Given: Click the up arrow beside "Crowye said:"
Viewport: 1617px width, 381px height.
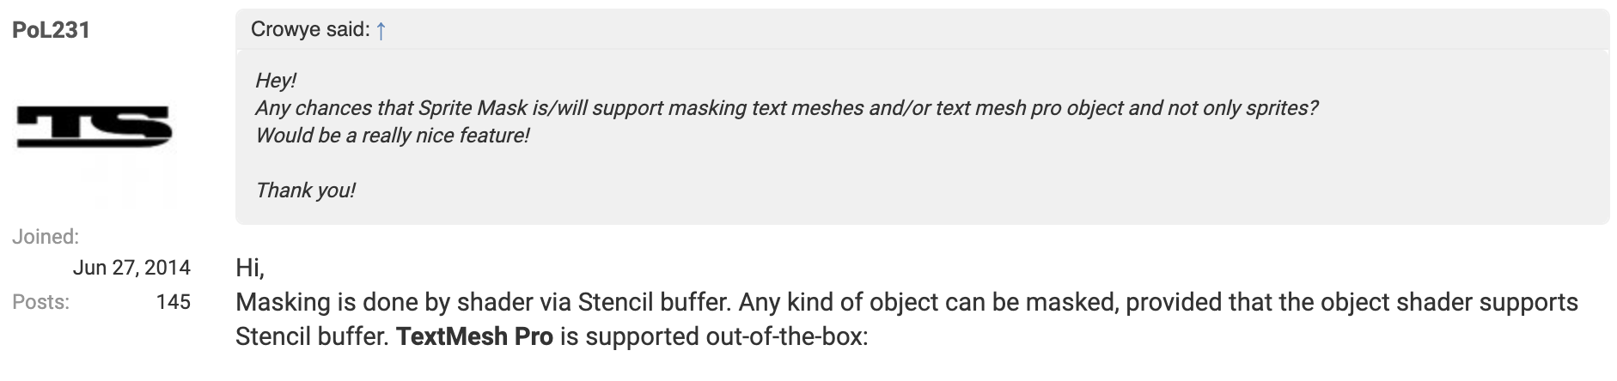Looking at the screenshot, I should pyautogui.click(x=381, y=31).
